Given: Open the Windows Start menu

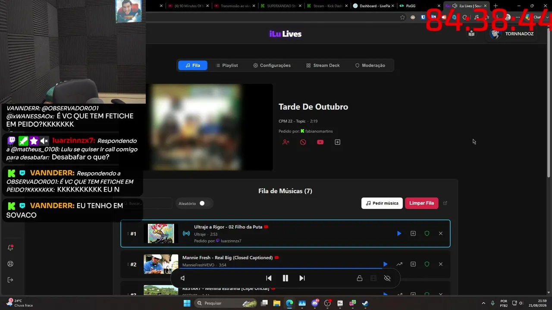Looking at the screenshot, I should coord(187,303).
